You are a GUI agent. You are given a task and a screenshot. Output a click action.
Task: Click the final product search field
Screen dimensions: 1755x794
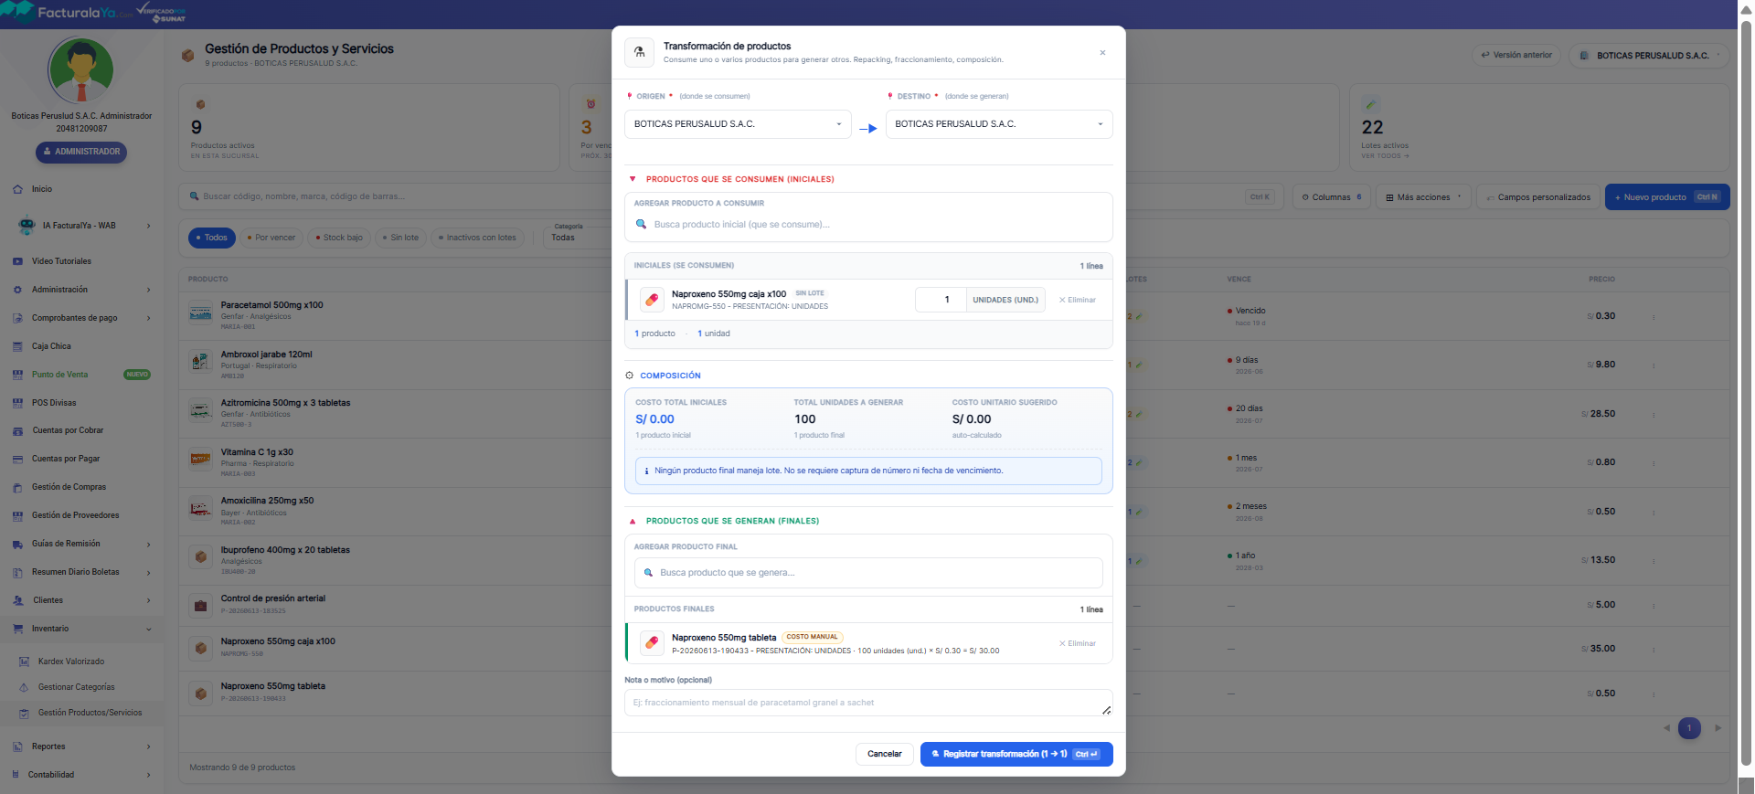tap(868, 573)
